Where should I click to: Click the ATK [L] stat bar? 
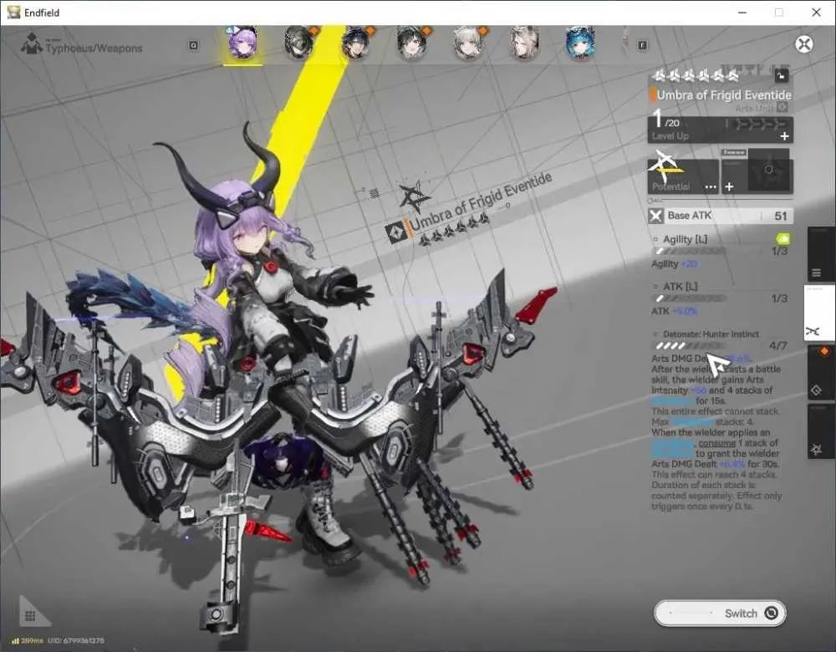pos(690,298)
